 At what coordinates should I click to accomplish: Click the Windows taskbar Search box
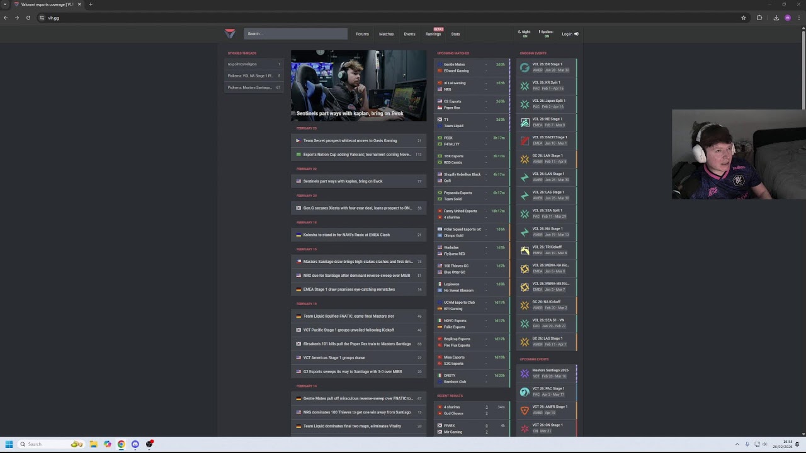tap(50, 444)
